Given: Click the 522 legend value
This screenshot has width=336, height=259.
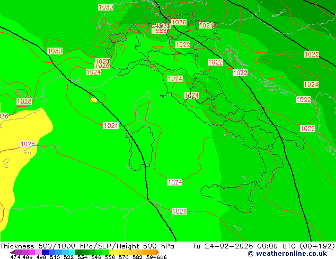Looking at the screenshot, I should tap(68, 257).
